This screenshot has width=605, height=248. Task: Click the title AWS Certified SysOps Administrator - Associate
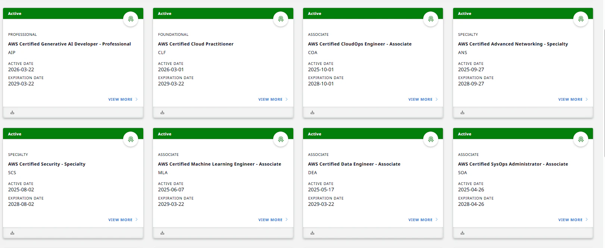513,164
